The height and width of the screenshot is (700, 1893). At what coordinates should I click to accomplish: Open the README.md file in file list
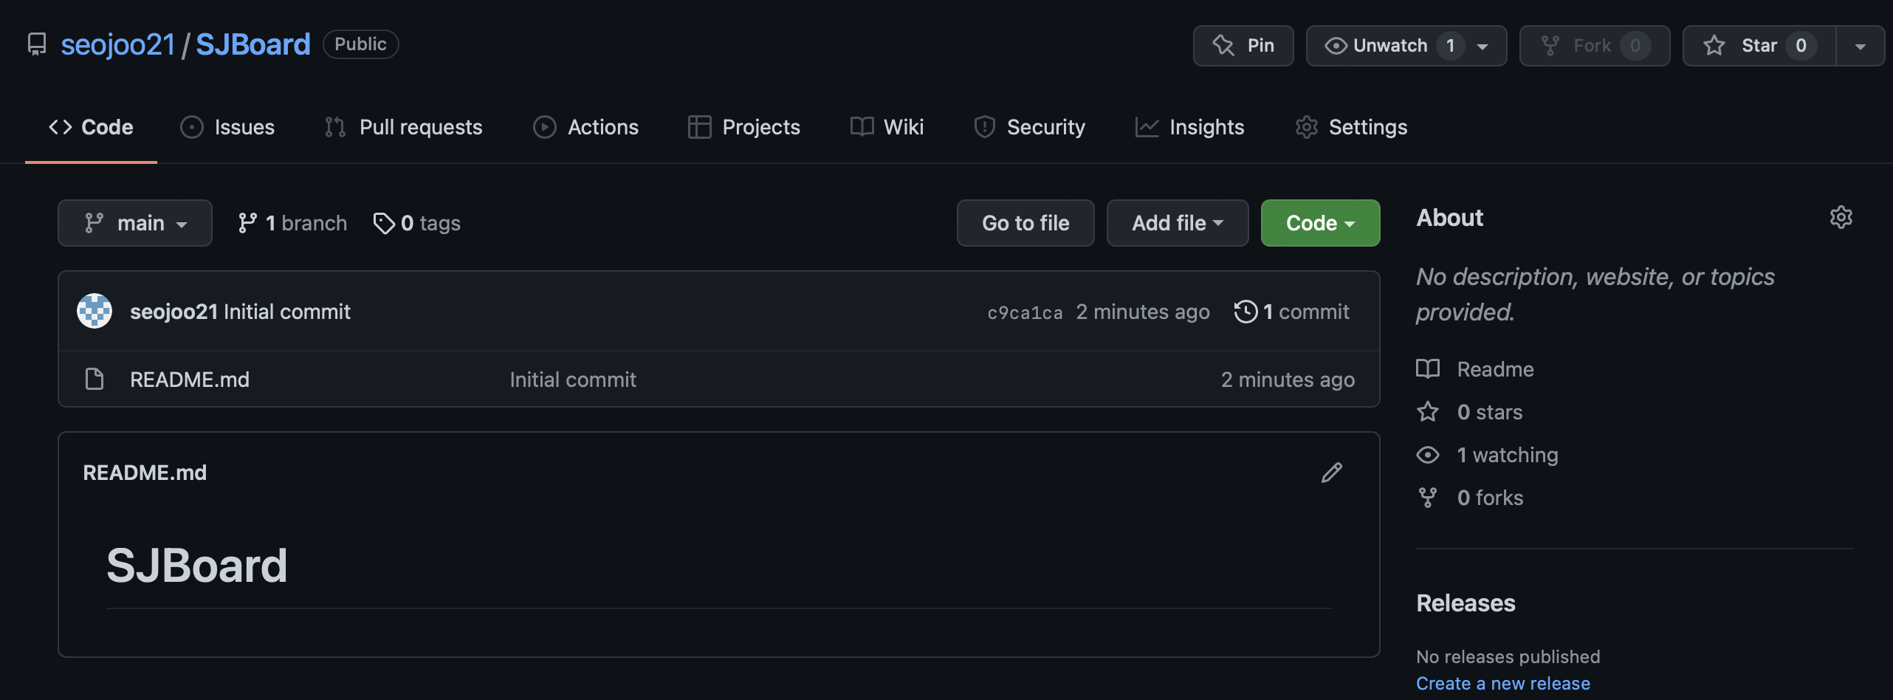[190, 380]
